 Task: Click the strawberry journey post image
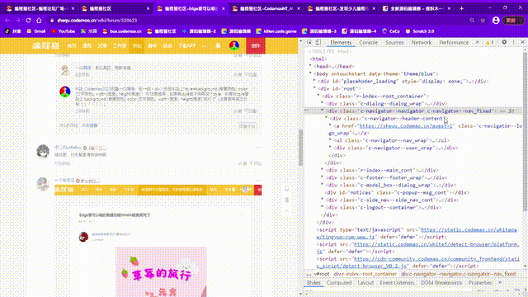point(161,272)
